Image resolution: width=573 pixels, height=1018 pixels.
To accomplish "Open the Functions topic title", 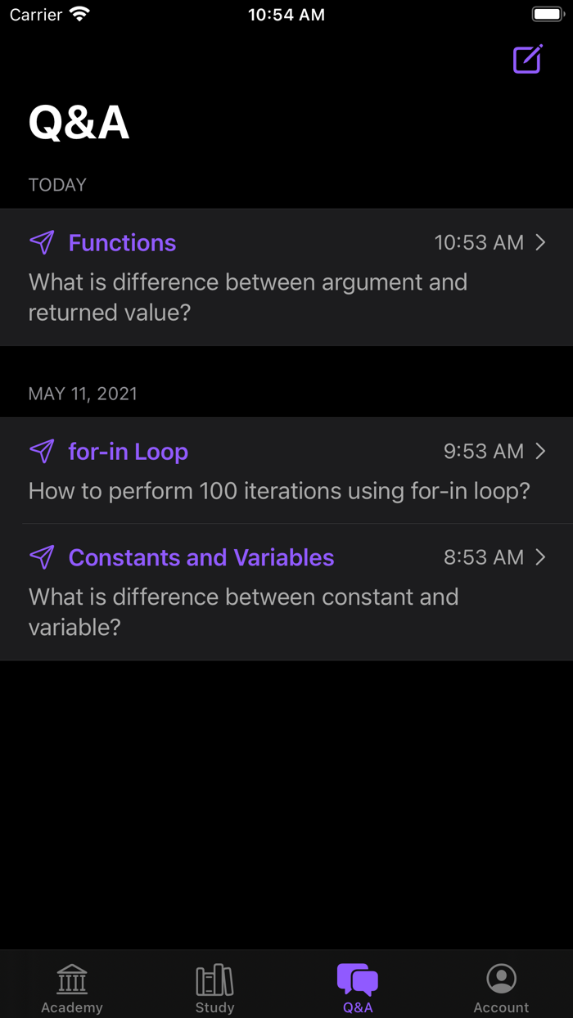I will click(x=122, y=243).
